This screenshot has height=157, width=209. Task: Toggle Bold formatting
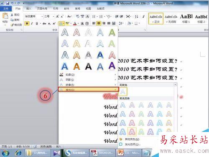click(27, 23)
